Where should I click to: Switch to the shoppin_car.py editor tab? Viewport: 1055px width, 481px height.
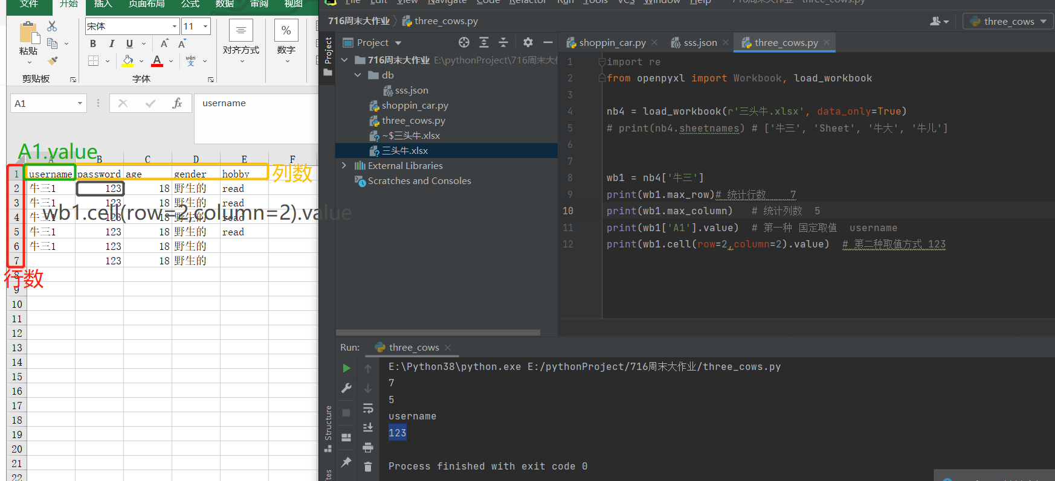(x=611, y=43)
